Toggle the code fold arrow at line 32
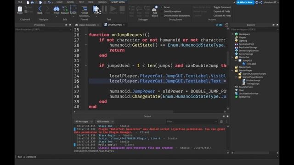 (86, 66)
